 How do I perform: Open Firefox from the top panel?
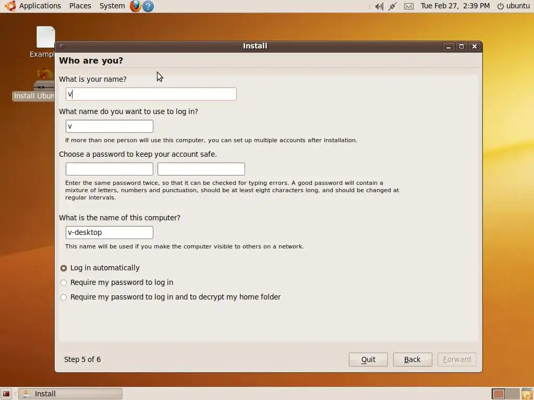click(136, 6)
